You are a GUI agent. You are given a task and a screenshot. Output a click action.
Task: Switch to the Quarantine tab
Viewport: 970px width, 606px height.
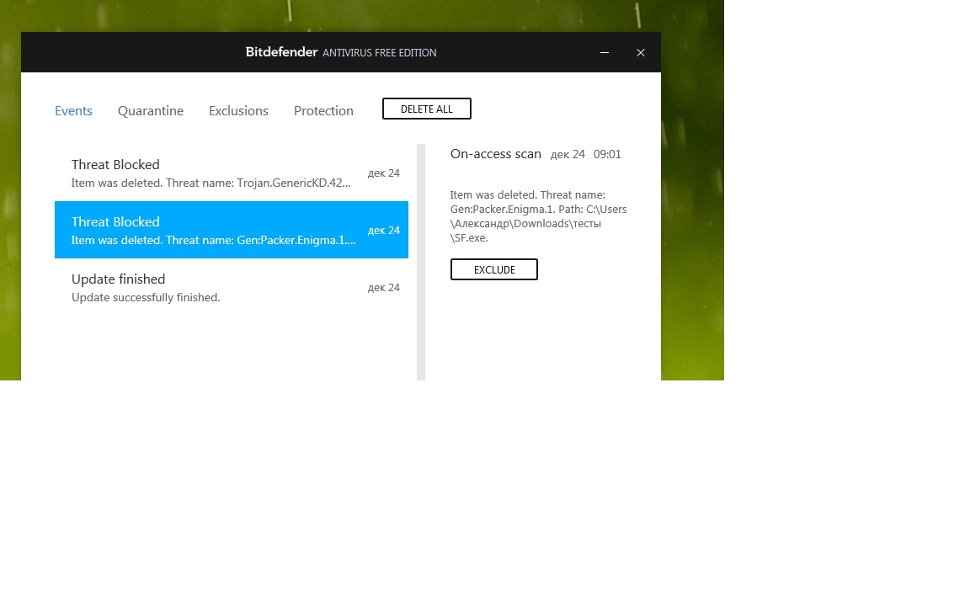pos(151,111)
